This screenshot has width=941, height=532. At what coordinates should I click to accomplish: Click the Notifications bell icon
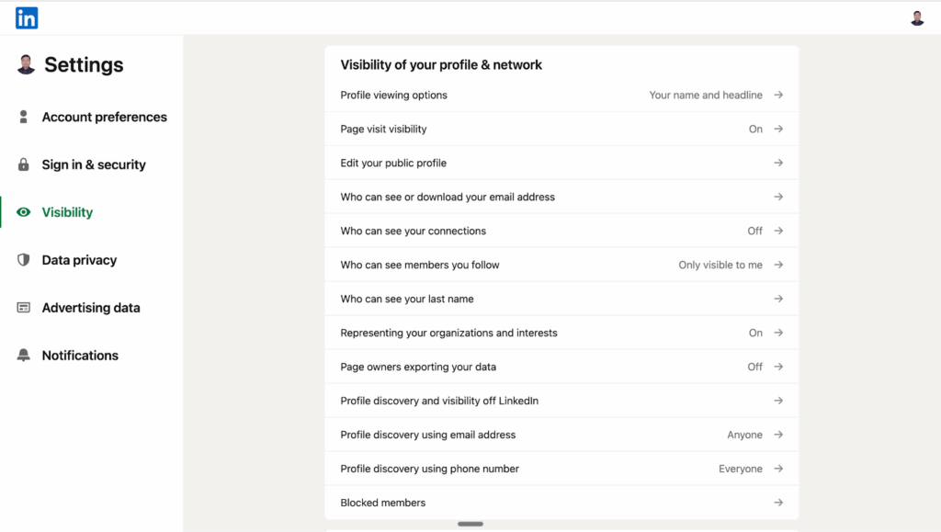coord(24,356)
